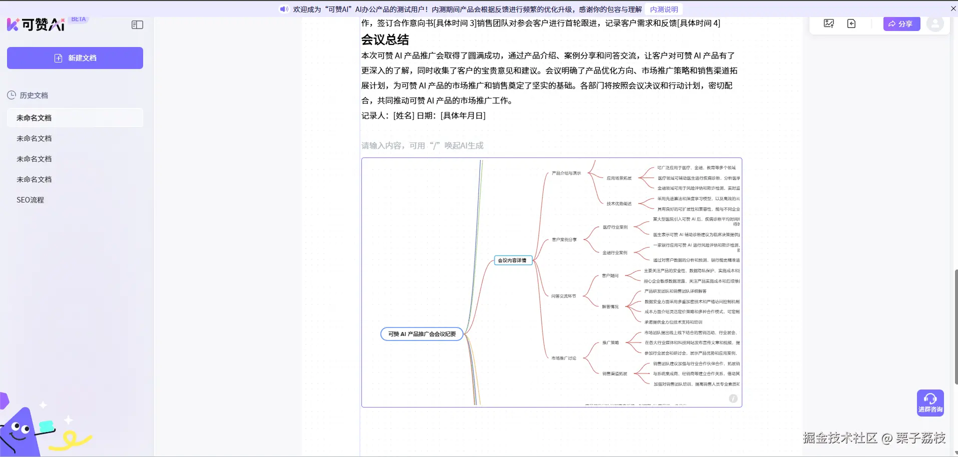The width and height of the screenshot is (958, 457).
Task: Click the image upload icon
Action: (x=829, y=23)
